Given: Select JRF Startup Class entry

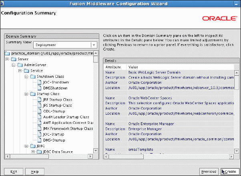Looking at the screenshot, I should pos(58,99).
